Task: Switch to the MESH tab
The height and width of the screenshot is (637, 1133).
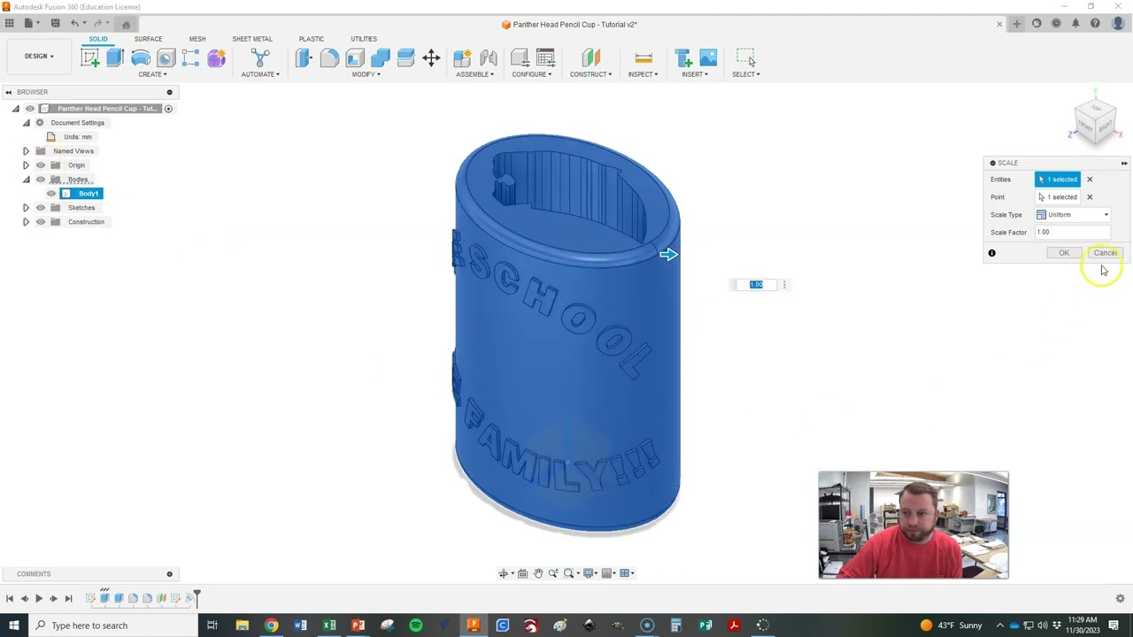Action: 197,39
